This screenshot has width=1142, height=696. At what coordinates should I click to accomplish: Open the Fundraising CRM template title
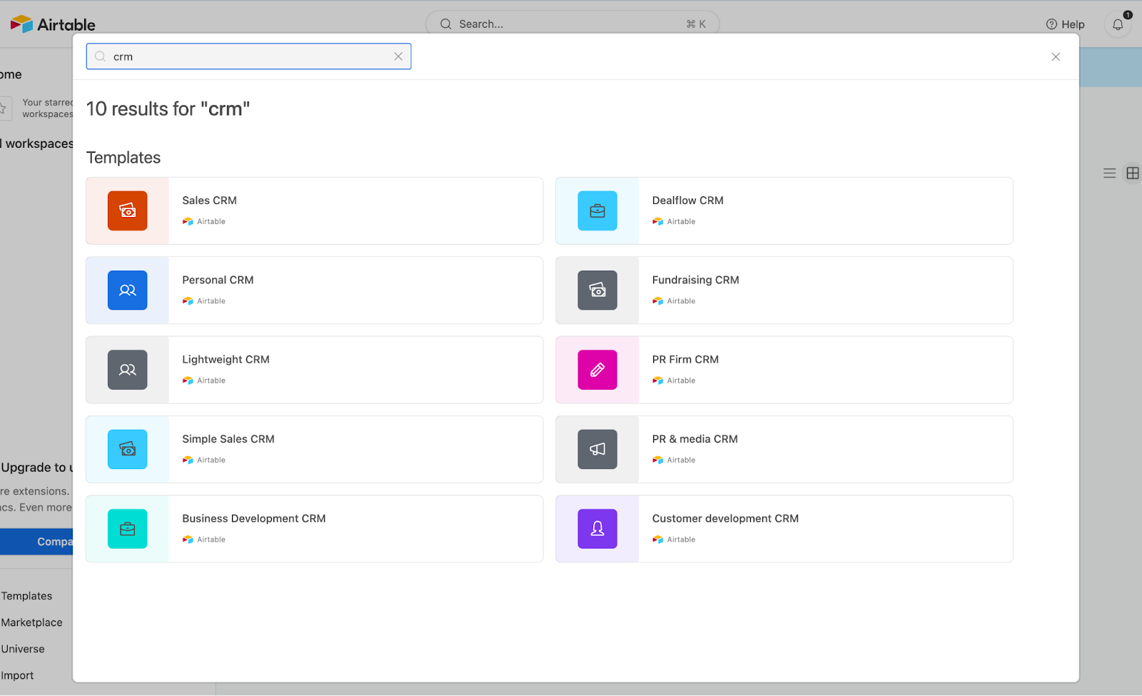(x=695, y=280)
